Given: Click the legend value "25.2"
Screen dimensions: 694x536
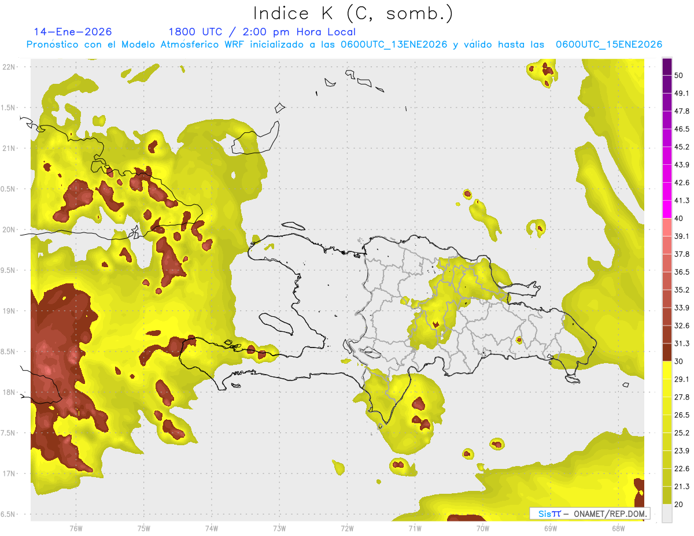Looking at the screenshot, I should click(x=682, y=433).
